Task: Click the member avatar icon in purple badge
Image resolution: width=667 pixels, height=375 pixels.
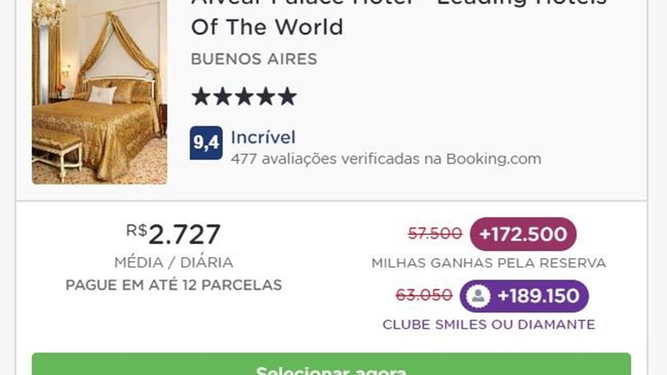Action: tap(477, 296)
